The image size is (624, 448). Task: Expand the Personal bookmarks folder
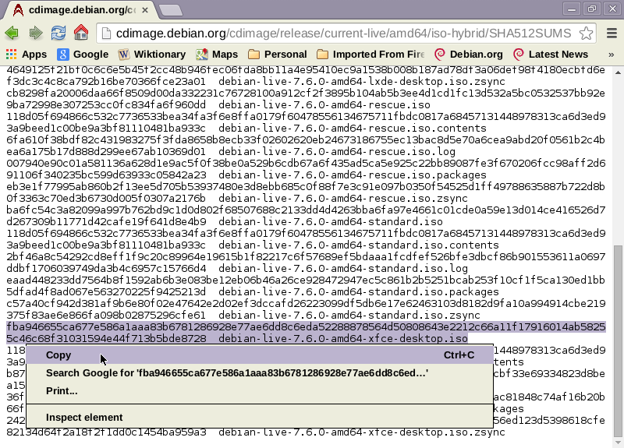click(277, 55)
